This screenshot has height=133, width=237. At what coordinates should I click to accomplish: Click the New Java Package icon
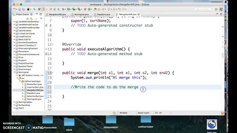coord(85,9)
